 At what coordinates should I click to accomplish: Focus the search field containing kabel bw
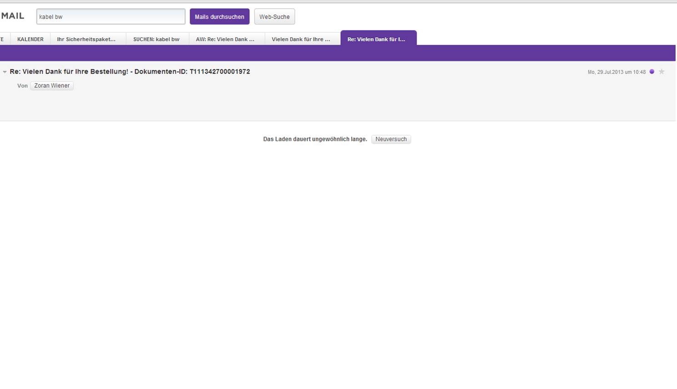(111, 17)
